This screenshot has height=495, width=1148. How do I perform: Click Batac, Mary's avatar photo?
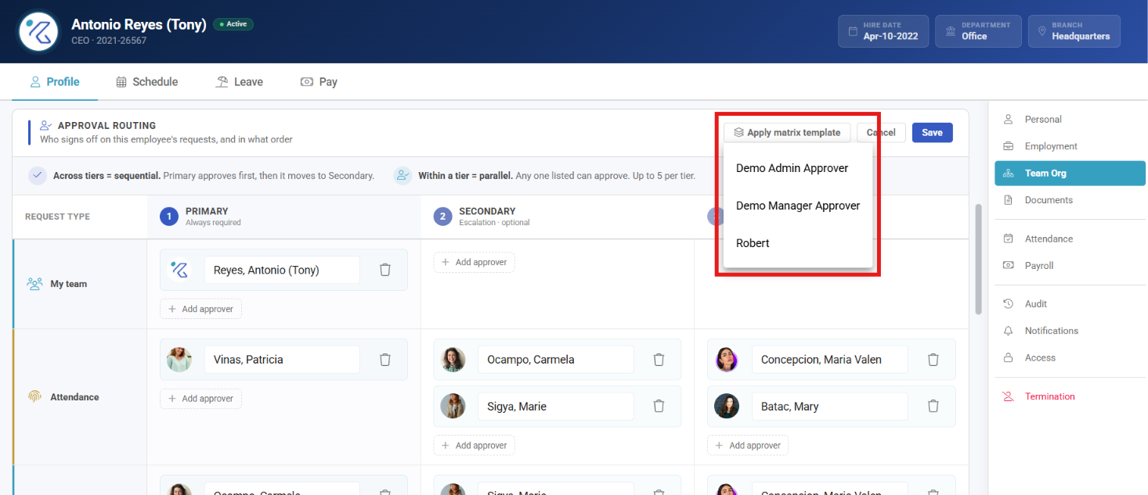tap(727, 407)
